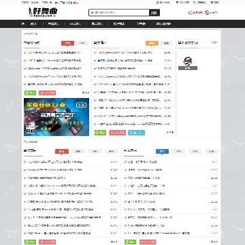
Task: Click the gray label button under the DJ avatar
Action: (x=188, y=68)
